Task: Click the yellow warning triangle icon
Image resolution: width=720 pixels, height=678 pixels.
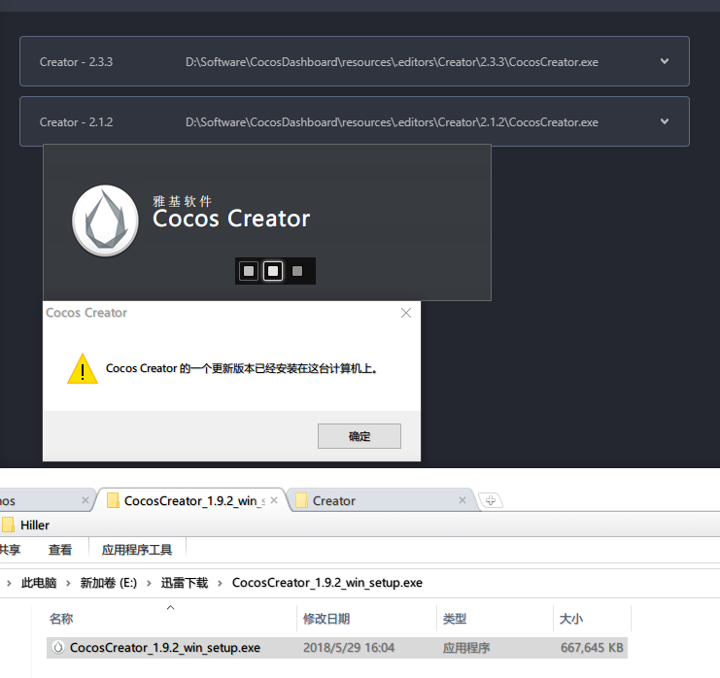Action: point(83,368)
